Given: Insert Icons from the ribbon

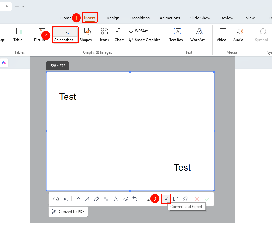Looking at the screenshot, I should [104, 35].
